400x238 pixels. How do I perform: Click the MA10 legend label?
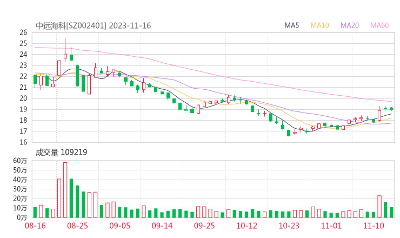(319, 25)
